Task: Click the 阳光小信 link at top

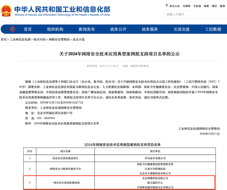Action: coord(175,6)
